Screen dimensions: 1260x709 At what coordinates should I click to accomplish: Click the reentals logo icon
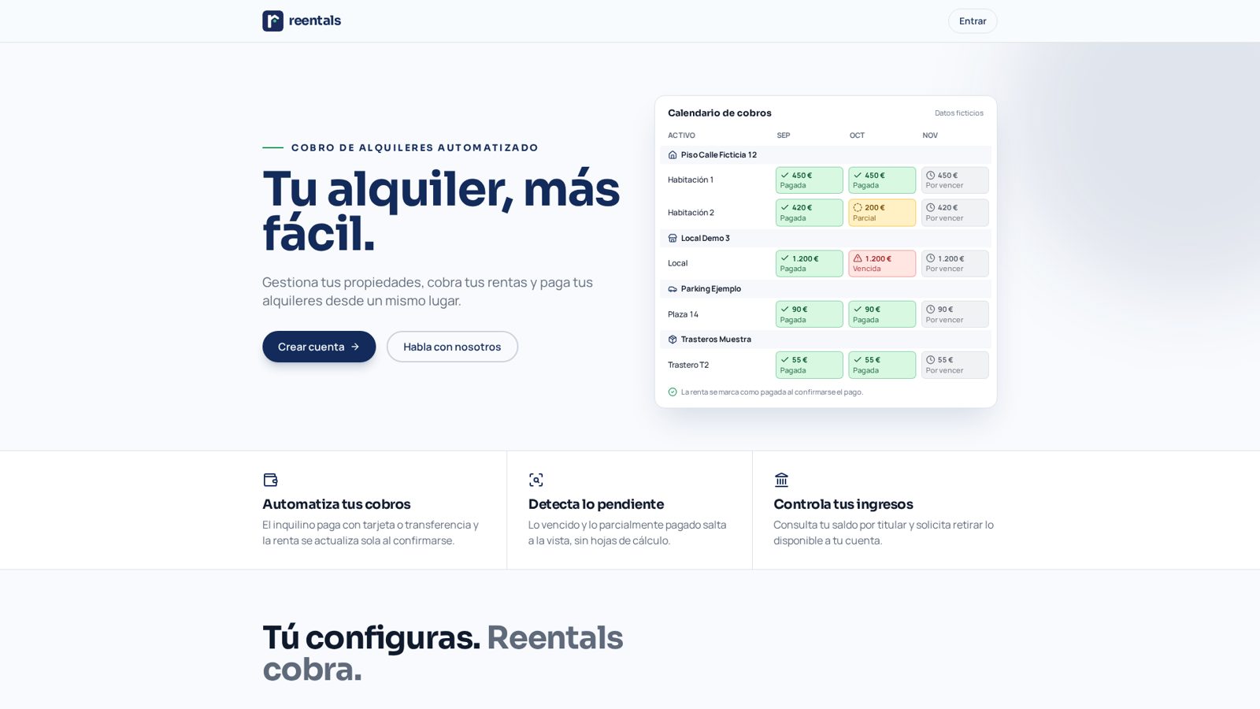272,20
